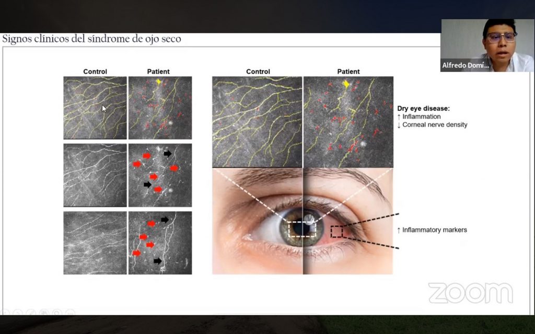This screenshot has width=535, height=334.
Task: Click the slideshow zoom magnifier icon
Action: click(x=56, y=313)
